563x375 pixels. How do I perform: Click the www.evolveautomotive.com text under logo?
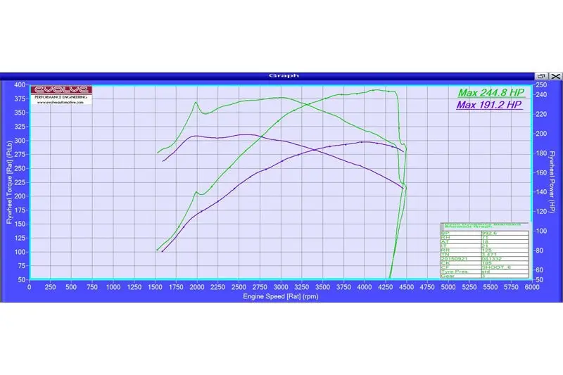point(61,102)
